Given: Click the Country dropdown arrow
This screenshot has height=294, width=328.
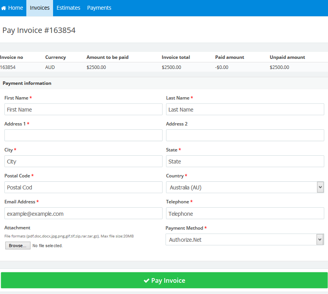Looking at the screenshot, I should pyautogui.click(x=320, y=187).
